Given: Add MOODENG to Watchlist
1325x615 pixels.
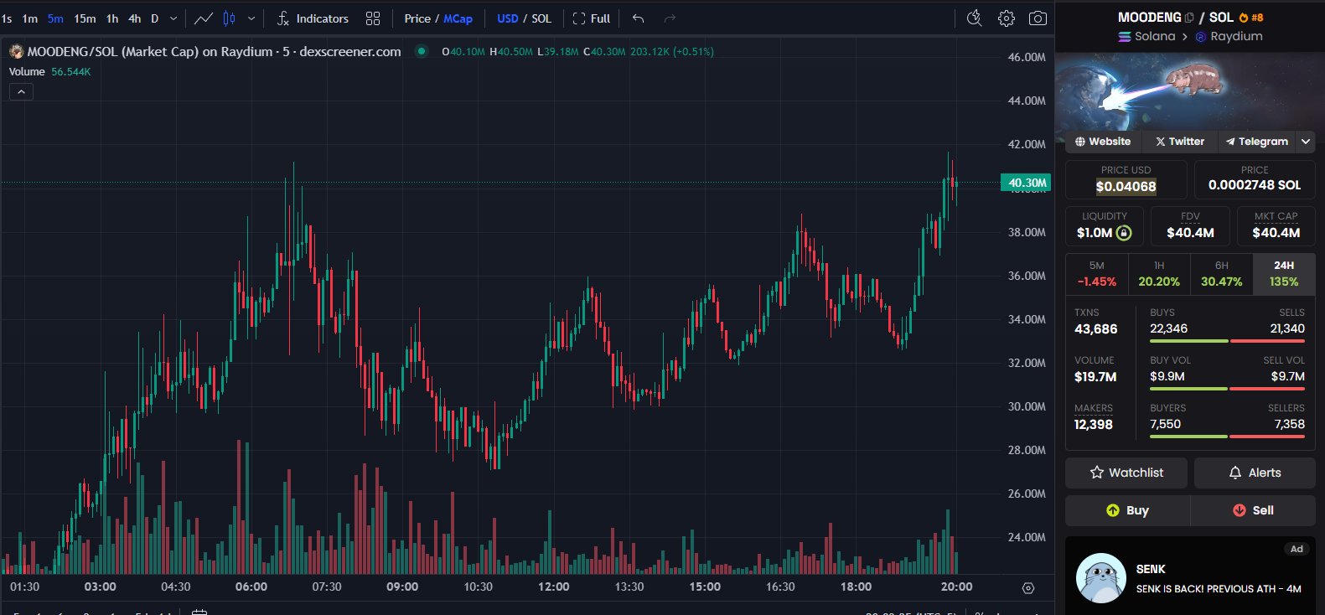Looking at the screenshot, I should pyautogui.click(x=1126, y=473).
